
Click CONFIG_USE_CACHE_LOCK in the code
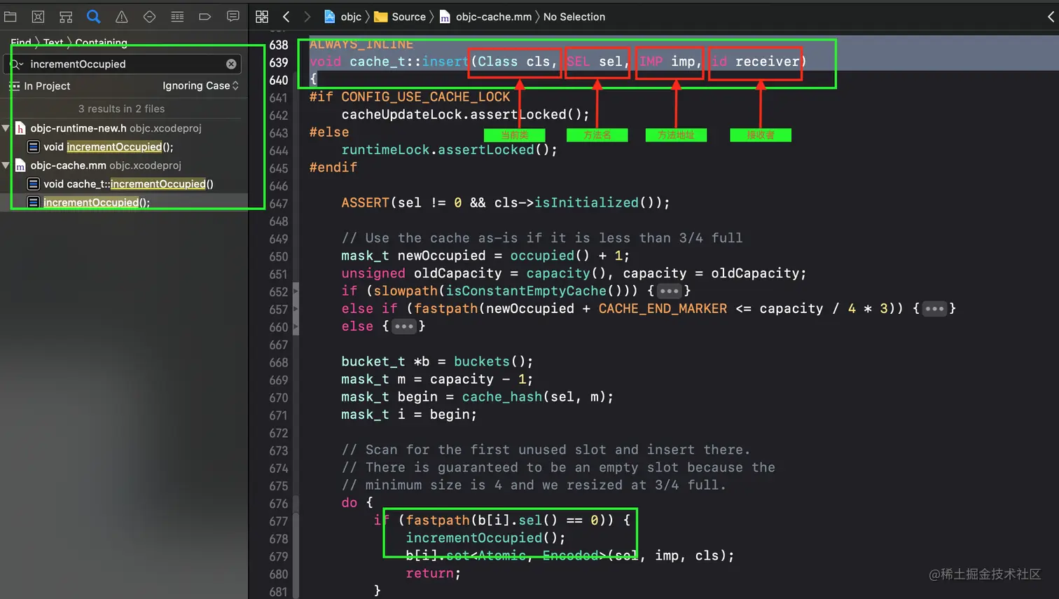426,97
